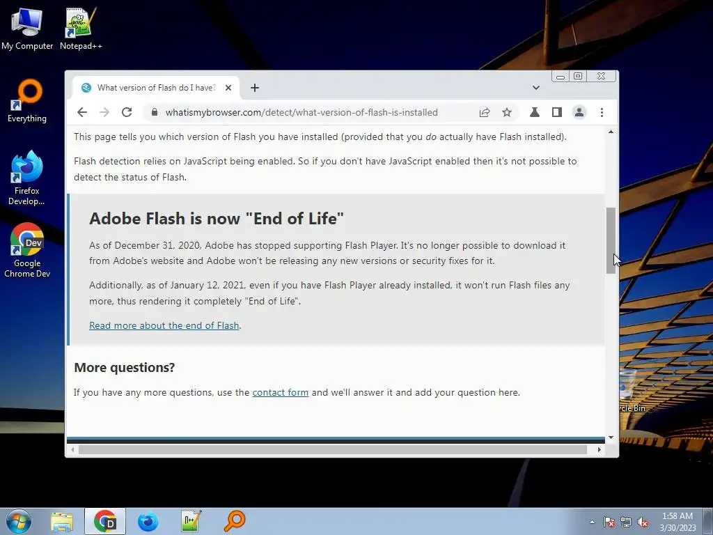The image size is (713, 535).
Task: Select the Everything desktop shortcut
Action: tap(27, 101)
